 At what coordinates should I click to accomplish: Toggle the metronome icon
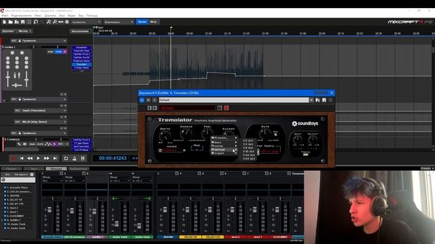(74, 158)
